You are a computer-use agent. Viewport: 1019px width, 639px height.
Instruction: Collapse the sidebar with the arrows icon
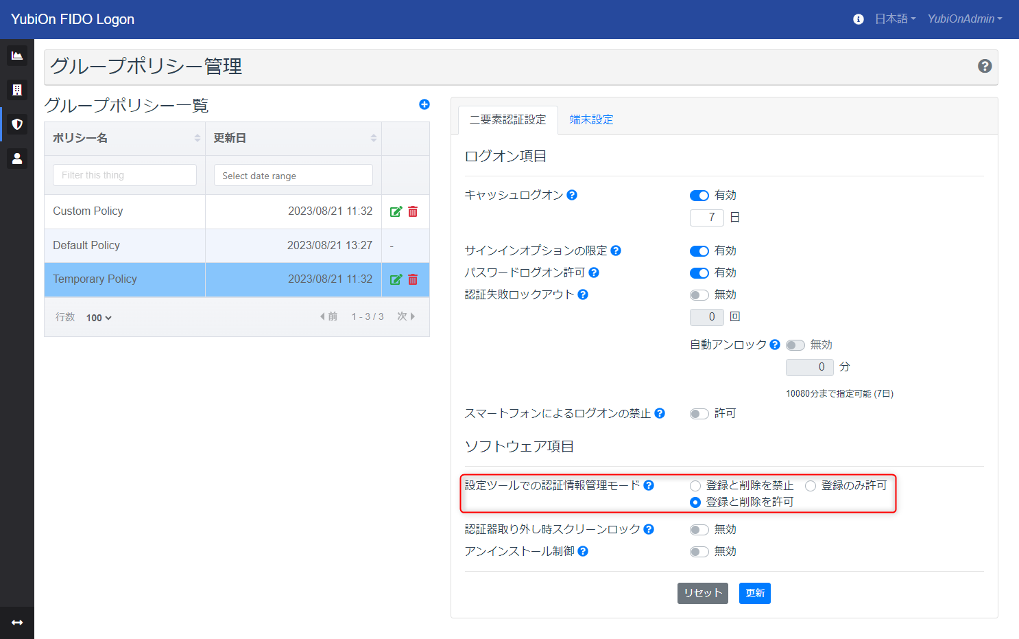tap(17, 622)
